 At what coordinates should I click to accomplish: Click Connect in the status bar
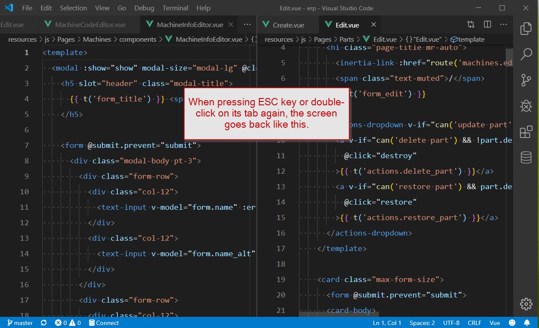104,322
